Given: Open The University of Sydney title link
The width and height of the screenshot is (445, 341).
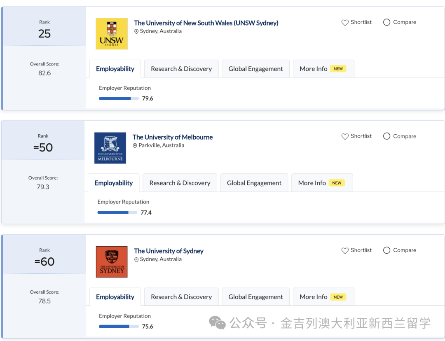Looking at the screenshot, I should click(169, 251).
